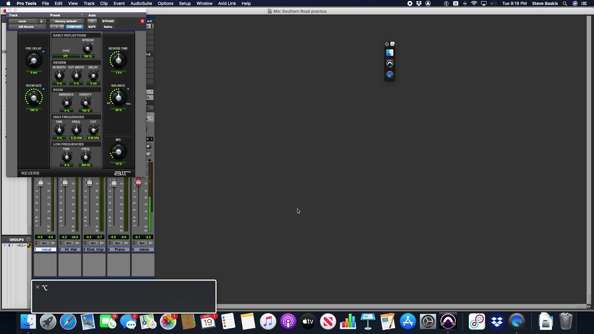
Task: Open vocal track automation mode selector arrows
Action: (37, 243)
